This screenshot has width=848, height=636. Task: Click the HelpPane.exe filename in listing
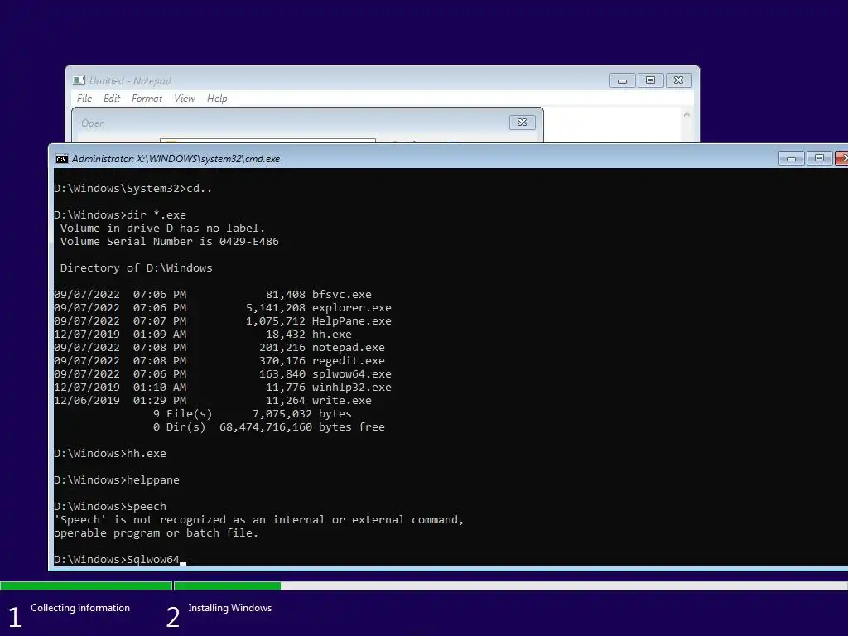click(351, 321)
